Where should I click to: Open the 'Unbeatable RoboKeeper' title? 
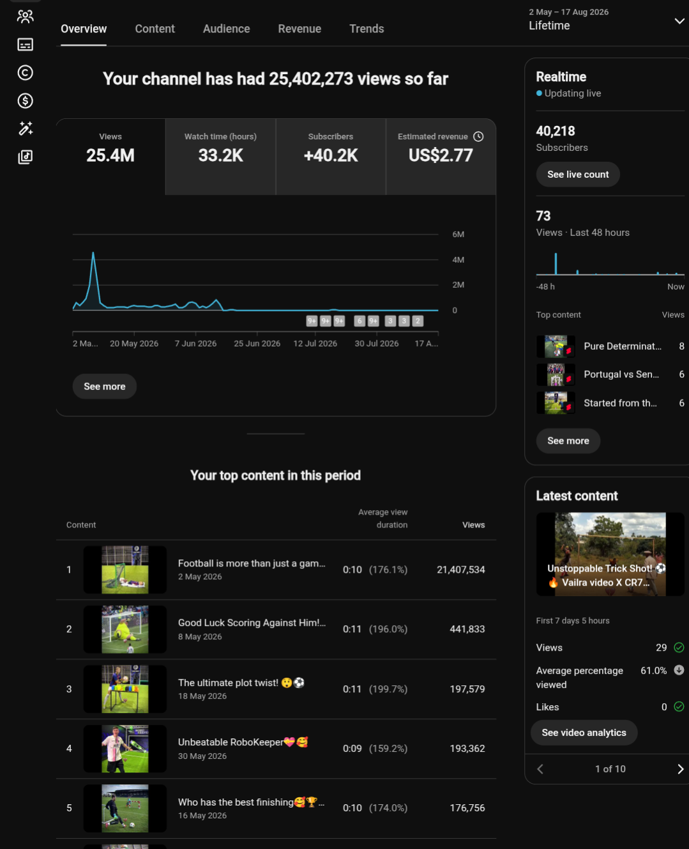pos(243,742)
